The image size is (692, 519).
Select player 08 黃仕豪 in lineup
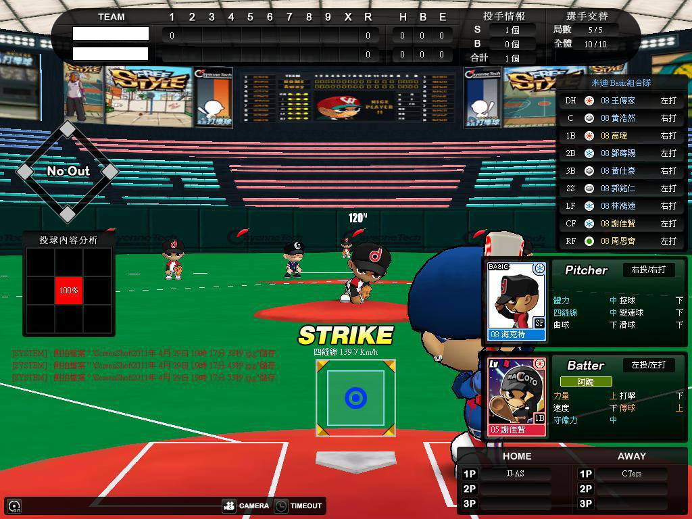pyautogui.click(x=618, y=171)
